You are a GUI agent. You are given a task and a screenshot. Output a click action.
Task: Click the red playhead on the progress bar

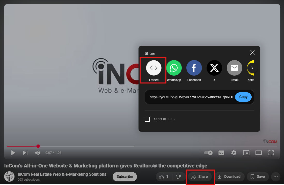[38, 146]
